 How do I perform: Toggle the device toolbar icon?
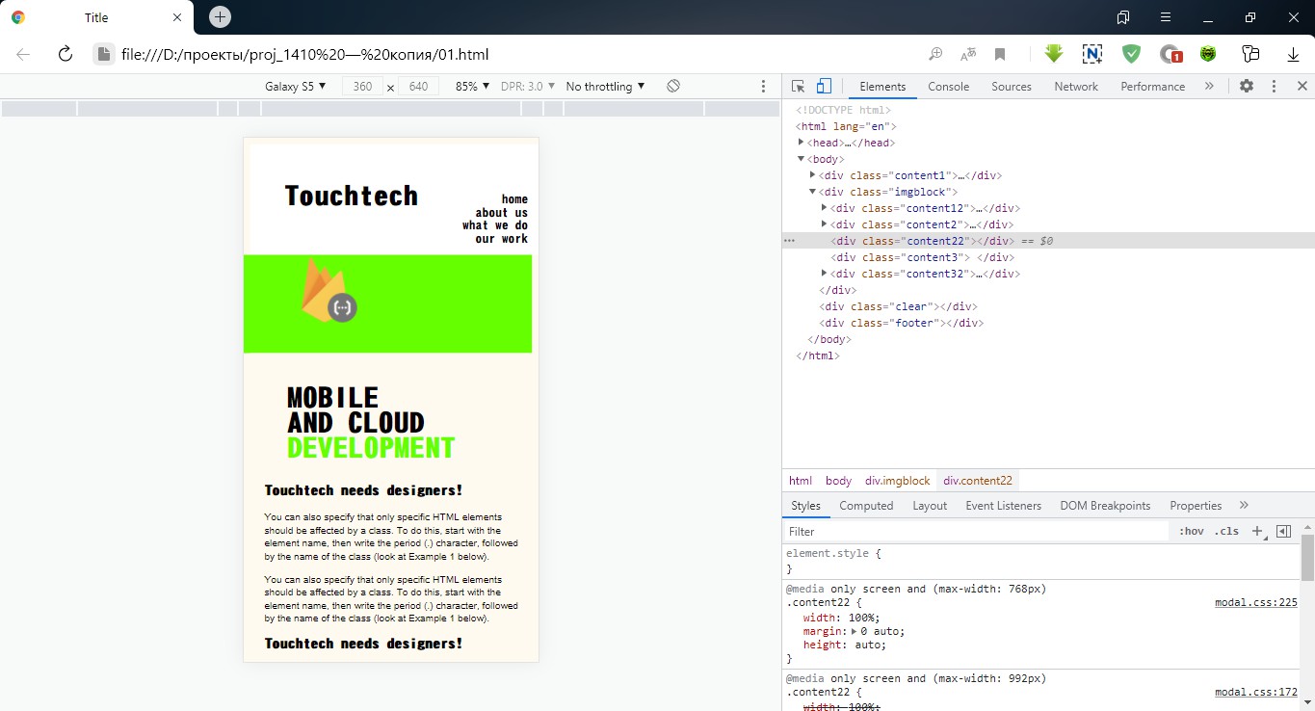[824, 86]
